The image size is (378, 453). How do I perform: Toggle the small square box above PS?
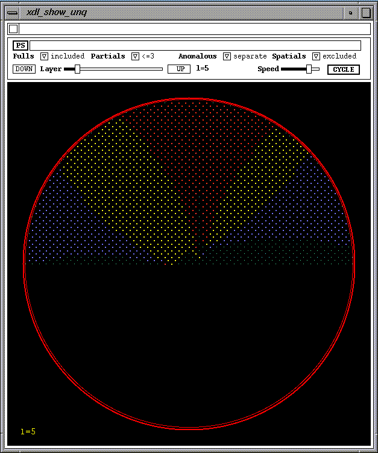tap(13, 29)
